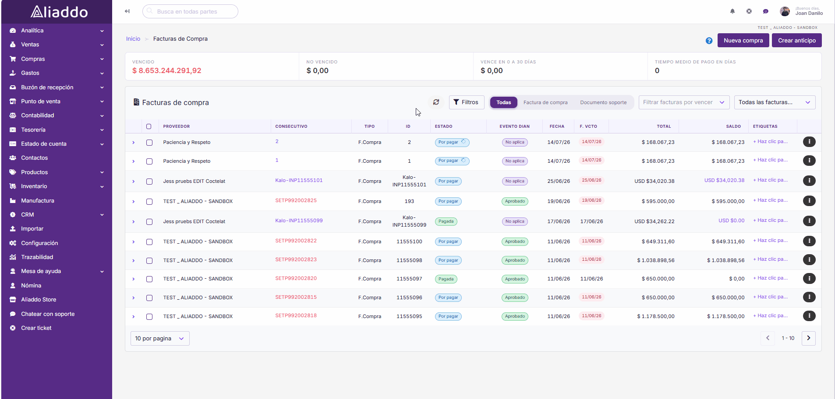Open the 'Todas las facturas...' dropdown
The image size is (835, 399).
coord(775,102)
